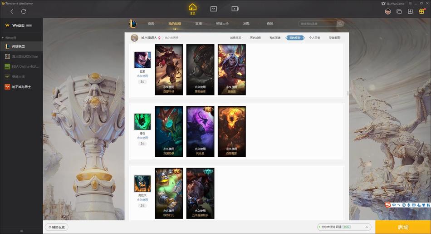Screen dimensions: 431x234
Task: Open the shop icon next to home
Action: point(214,9)
